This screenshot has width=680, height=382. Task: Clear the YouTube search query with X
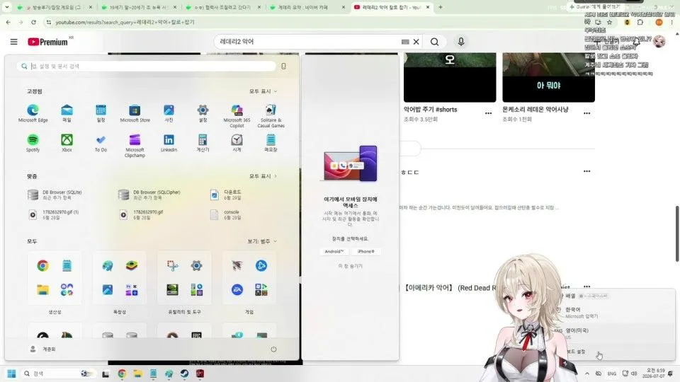coord(416,42)
